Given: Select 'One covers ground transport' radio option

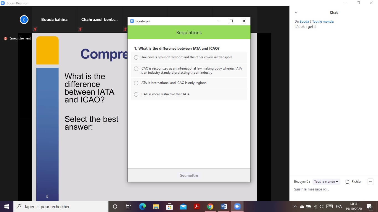Looking at the screenshot, I should pos(136,57).
